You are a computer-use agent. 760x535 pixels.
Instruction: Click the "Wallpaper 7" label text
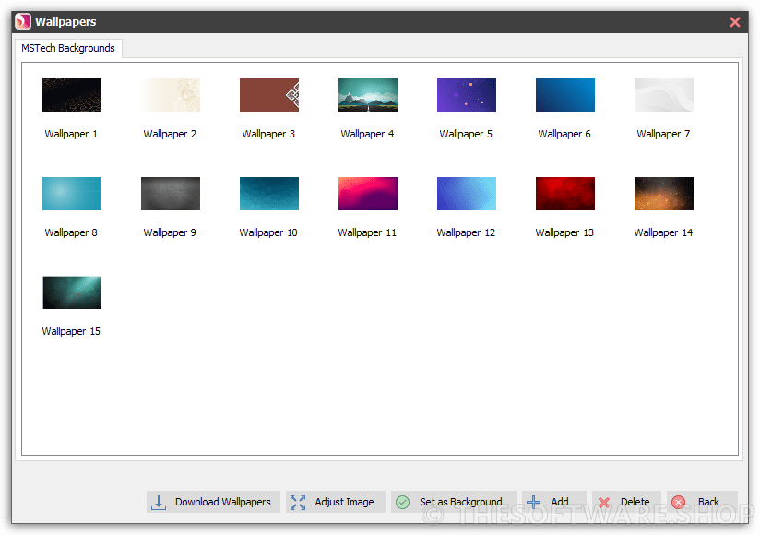click(663, 134)
